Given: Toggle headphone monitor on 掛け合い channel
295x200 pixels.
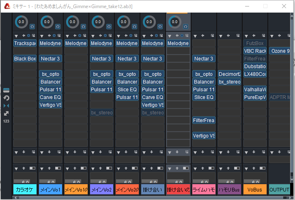Looking at the screenshot, I should point(160,27).
